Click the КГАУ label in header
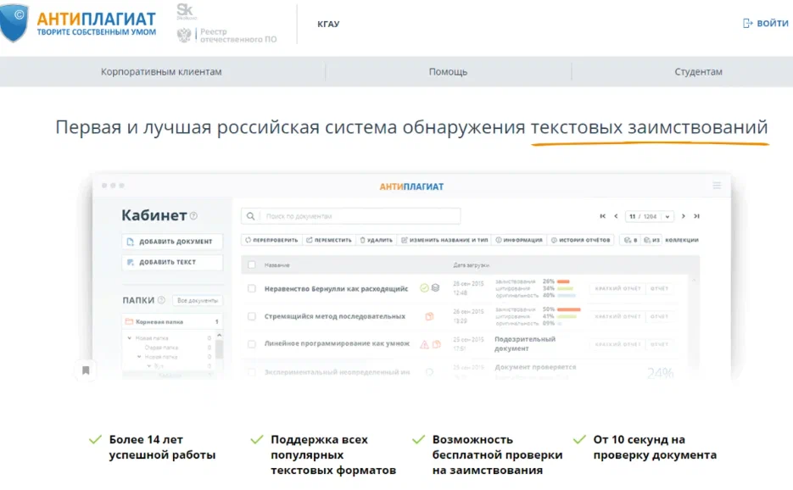Image resolution: width=793 pixels, height=490 pixels. pos(328,24)
